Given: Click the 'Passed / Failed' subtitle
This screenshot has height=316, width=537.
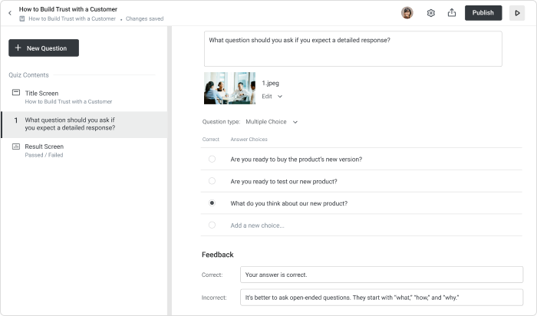Looking at the screenshot, I should pos(44,155).
